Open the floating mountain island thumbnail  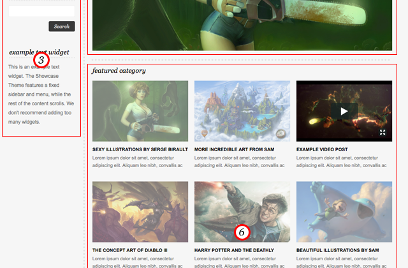click(x=242, y=111)
